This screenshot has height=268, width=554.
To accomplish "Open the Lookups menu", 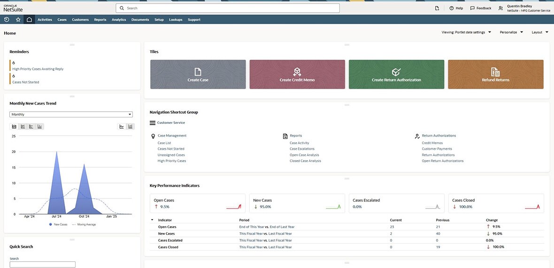I will (176, 19).
